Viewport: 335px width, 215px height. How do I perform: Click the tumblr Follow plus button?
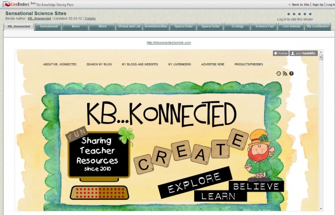click(x=280, y=53)
